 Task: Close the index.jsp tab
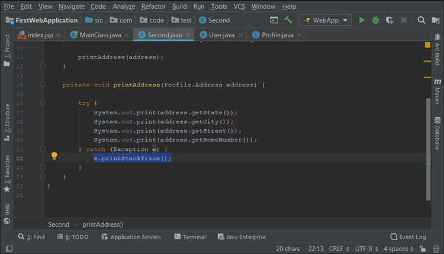click(59, 35)
